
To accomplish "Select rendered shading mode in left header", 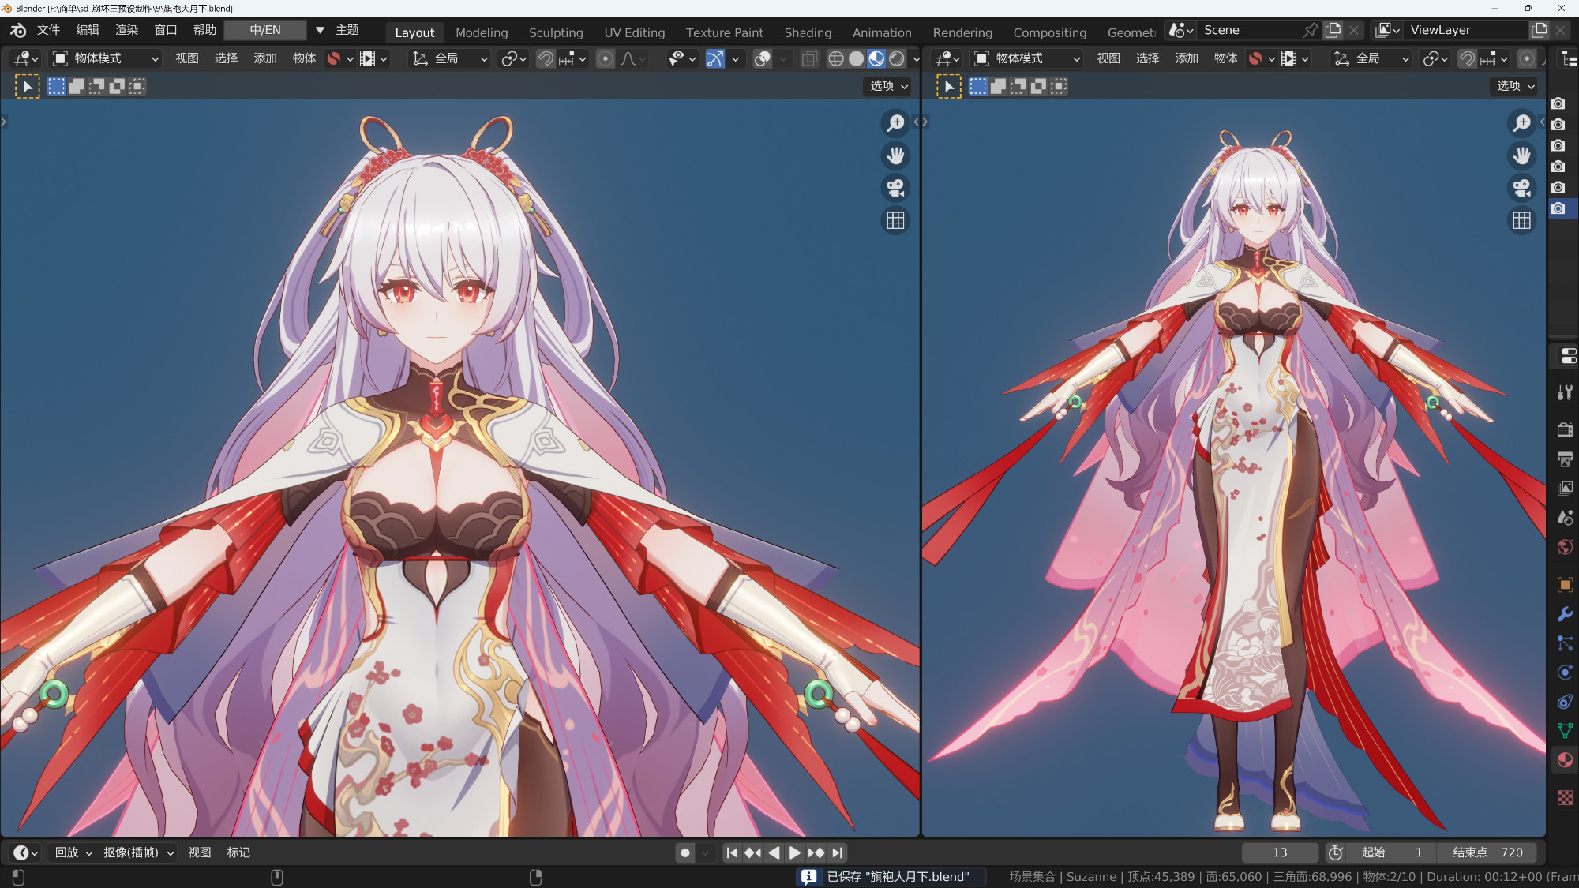I will point(897,58).
